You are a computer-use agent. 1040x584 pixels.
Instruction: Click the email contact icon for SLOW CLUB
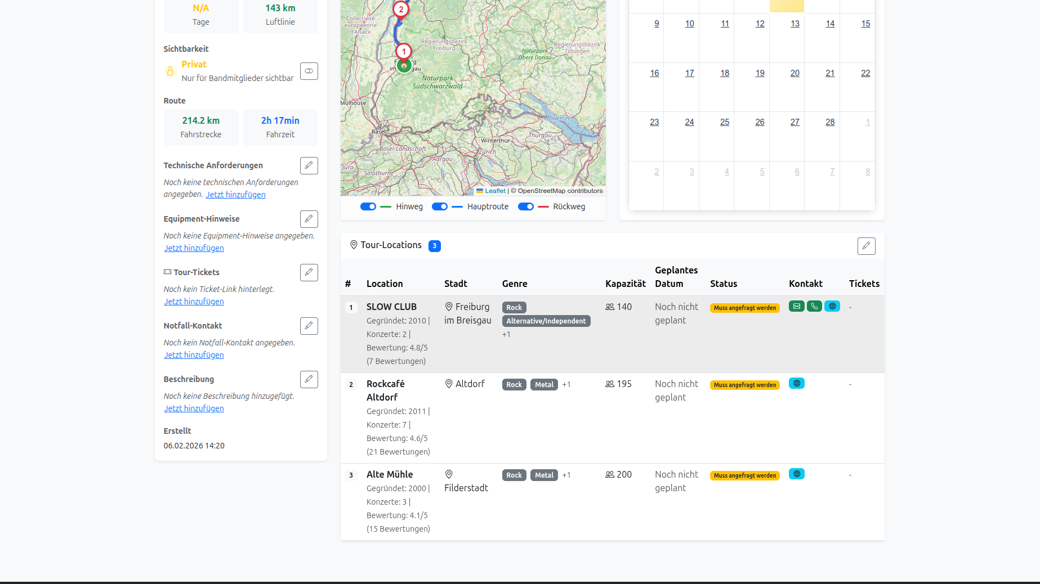click(x=796, y=307)
